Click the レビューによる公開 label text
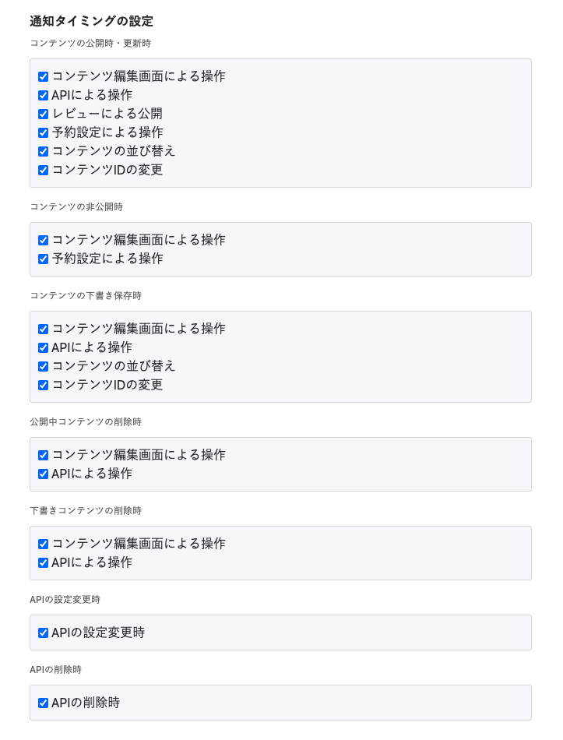The height and width of the screenshot is (740, 563). [107, 114]
